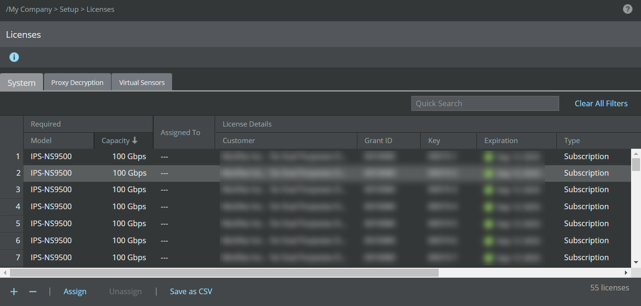Image resolution: width=641 pixels, height=306 pixels.
Task: Click Subscription type in row 7
Action: (x=586, y=257)
